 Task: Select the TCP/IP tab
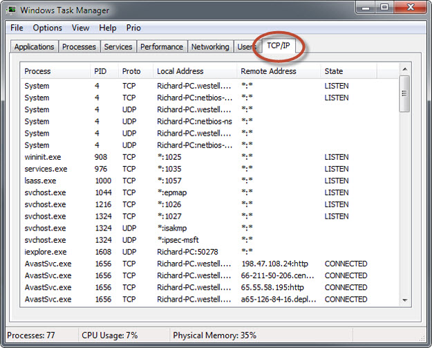pyautogui.click(x=279, y=46)
